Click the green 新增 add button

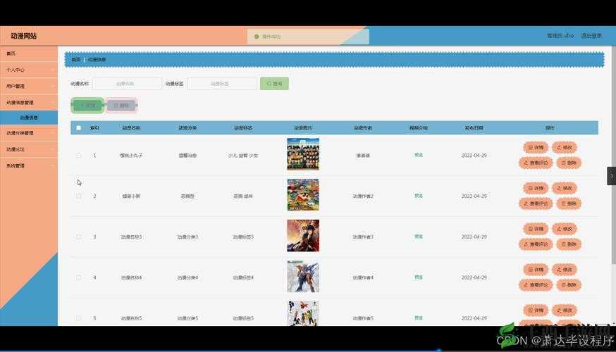point(87,105)
